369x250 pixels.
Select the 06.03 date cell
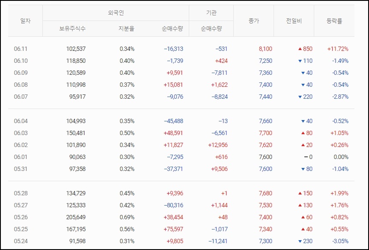coord(21,133)
